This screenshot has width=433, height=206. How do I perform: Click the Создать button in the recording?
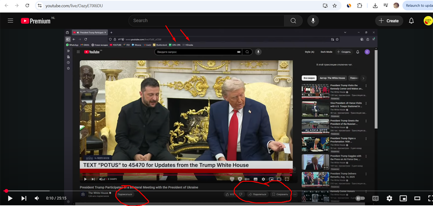click(x=344, y=52)
